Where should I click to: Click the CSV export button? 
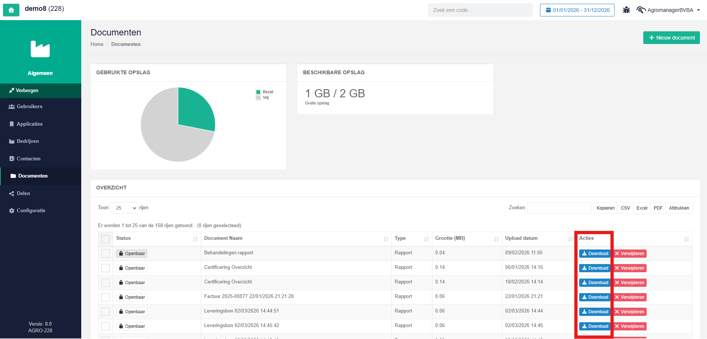click(625, 208)
